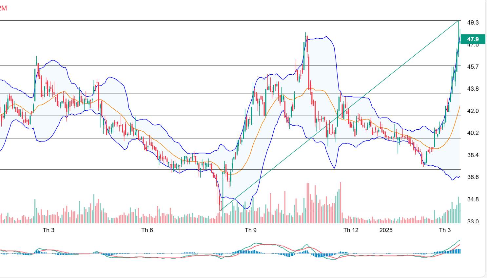Select the 33.0 price axis label
The image size is (487, 278).
(x=473, y=222)
